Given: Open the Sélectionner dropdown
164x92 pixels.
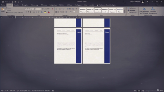Looking at the screenshot, I should [132, 13].
